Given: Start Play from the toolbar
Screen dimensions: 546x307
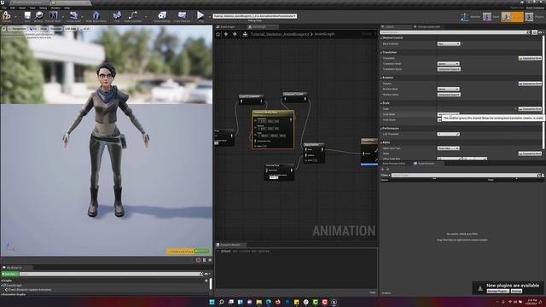Looking at the screenshot, I should [x=200, y=15].
